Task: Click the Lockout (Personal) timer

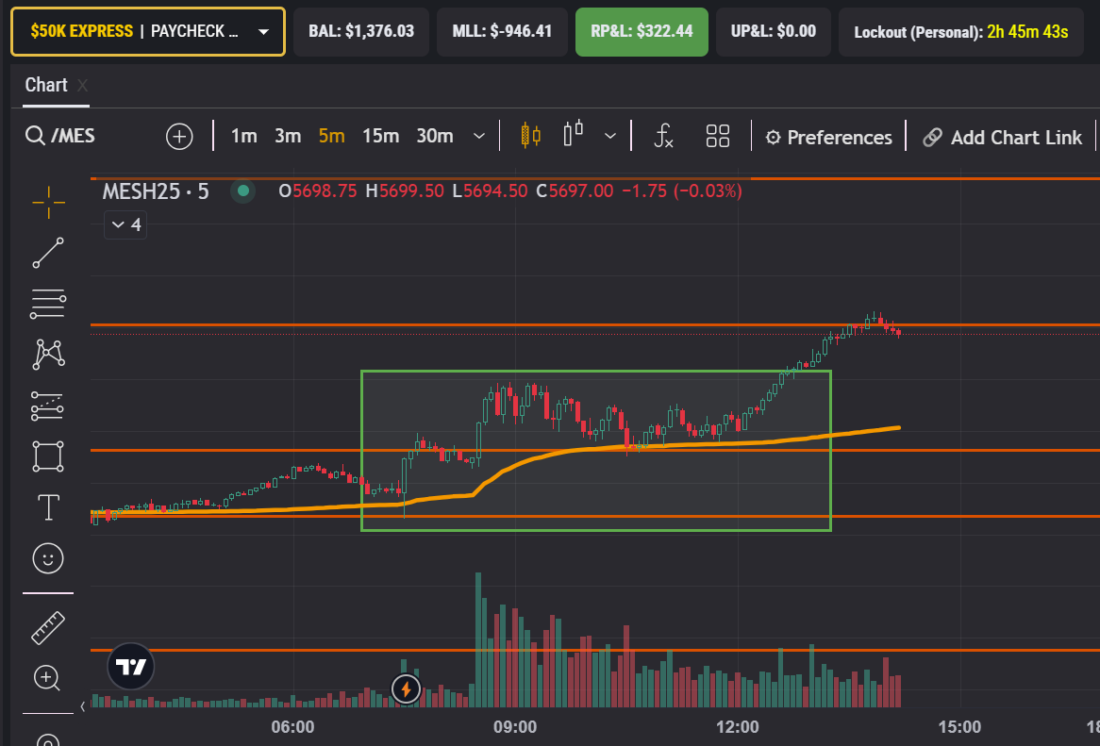Action: (x=961, y=31)
